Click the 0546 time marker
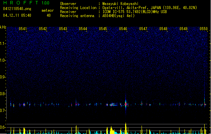 [123, 29]
